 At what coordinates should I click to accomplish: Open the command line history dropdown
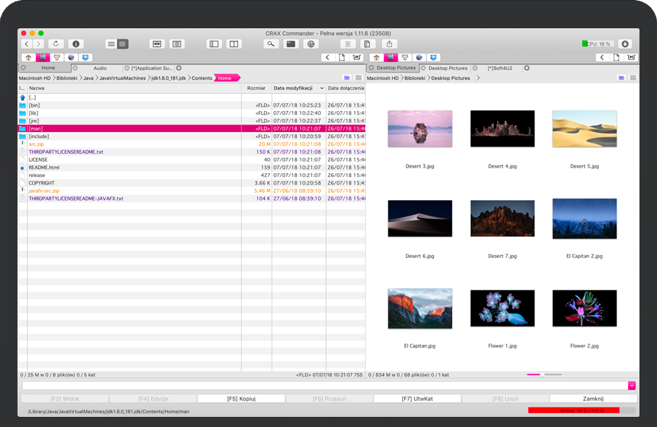click(631, 385)
